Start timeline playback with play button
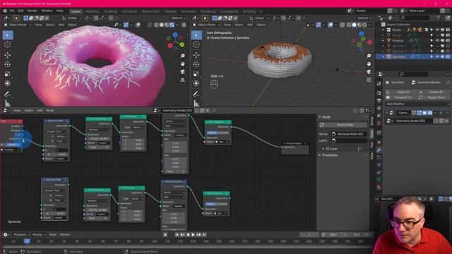Screen dimensions: 452x254 (x=193, y=235)
